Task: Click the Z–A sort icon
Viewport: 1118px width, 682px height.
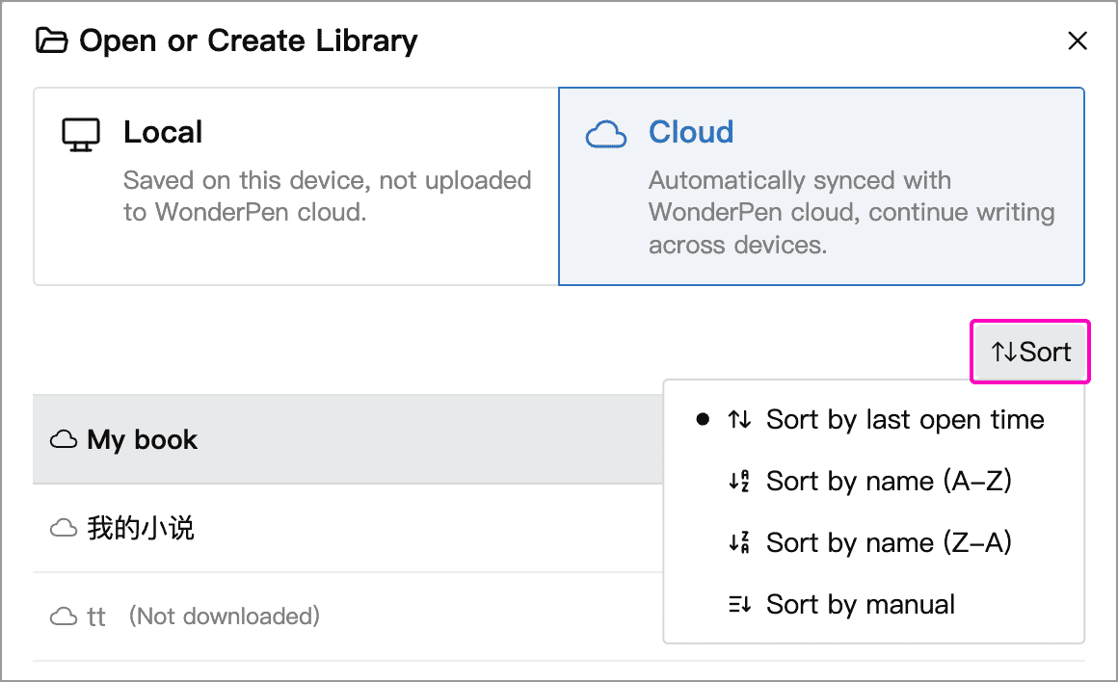Action: pos(739,543)
